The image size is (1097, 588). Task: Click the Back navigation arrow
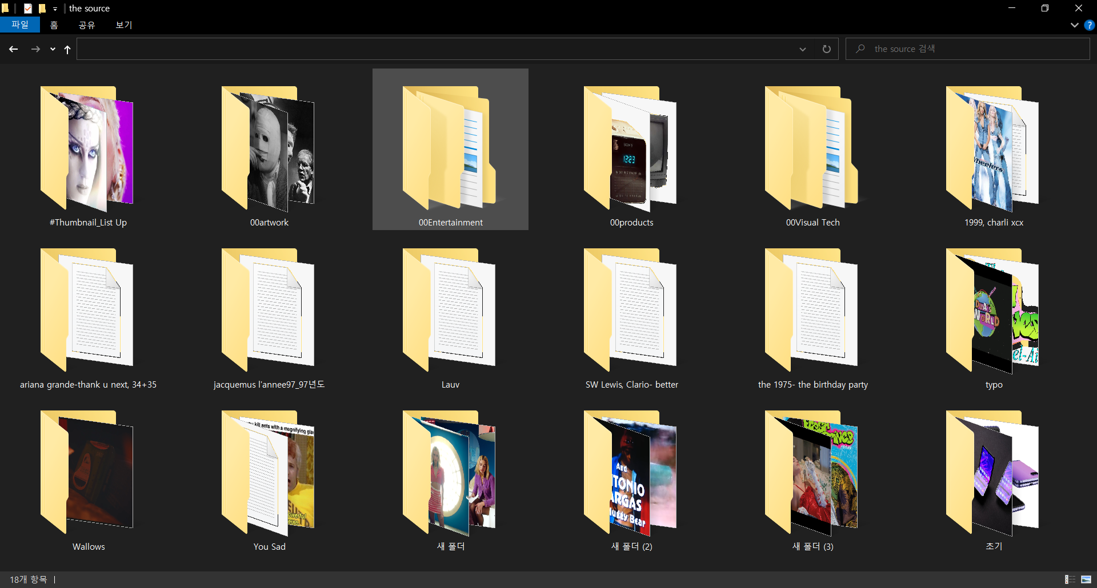click(14, 49)
